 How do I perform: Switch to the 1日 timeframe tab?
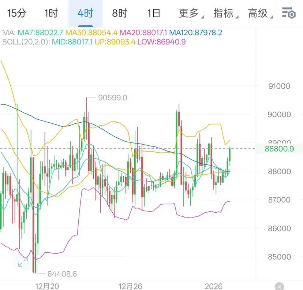coord(154,13)
